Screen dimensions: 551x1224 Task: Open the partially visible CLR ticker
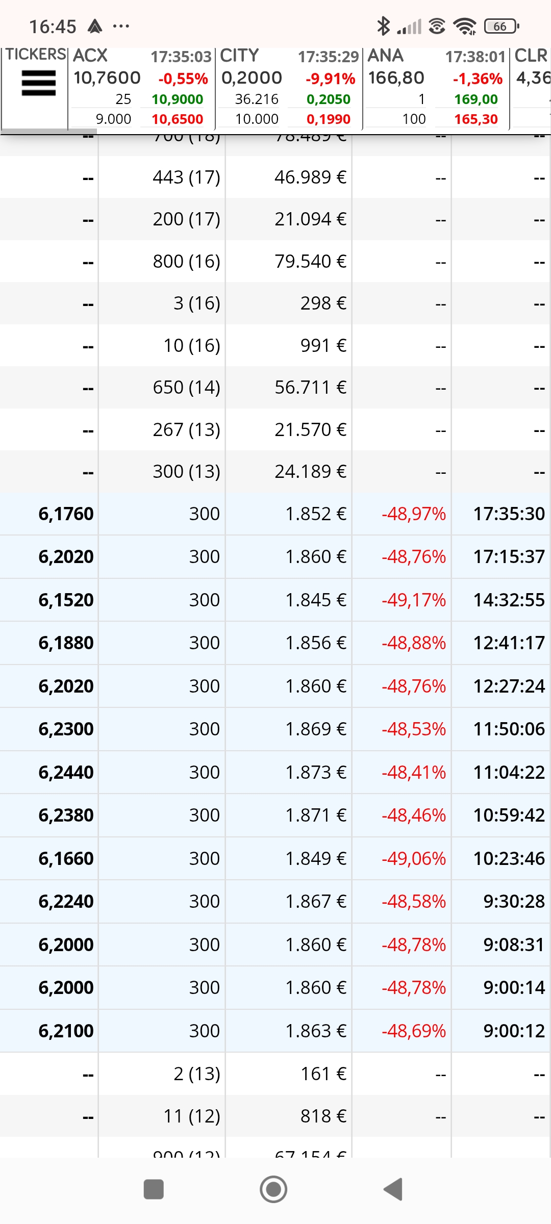(x=531, y=88)
